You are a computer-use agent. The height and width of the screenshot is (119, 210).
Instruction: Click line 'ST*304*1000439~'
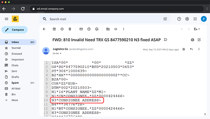69,71
